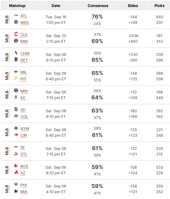The image size is (170, 199).
Task: Click the Miami Marlins logo
Action: pyautogui.click(x=16, y=191)
